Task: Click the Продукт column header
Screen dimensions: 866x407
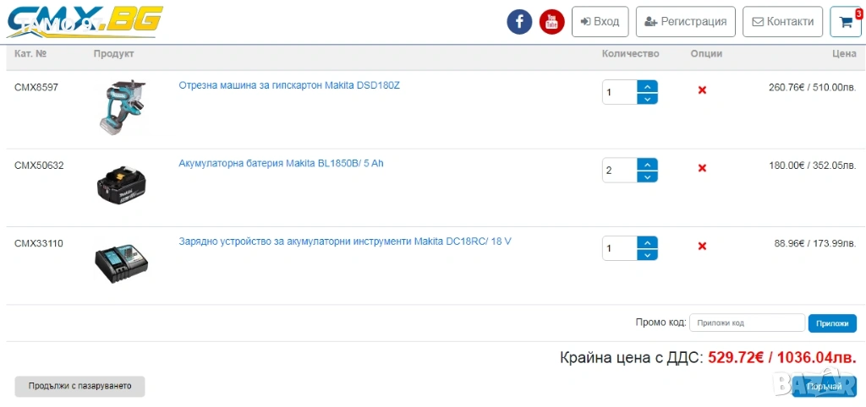Action: [114, 54]
